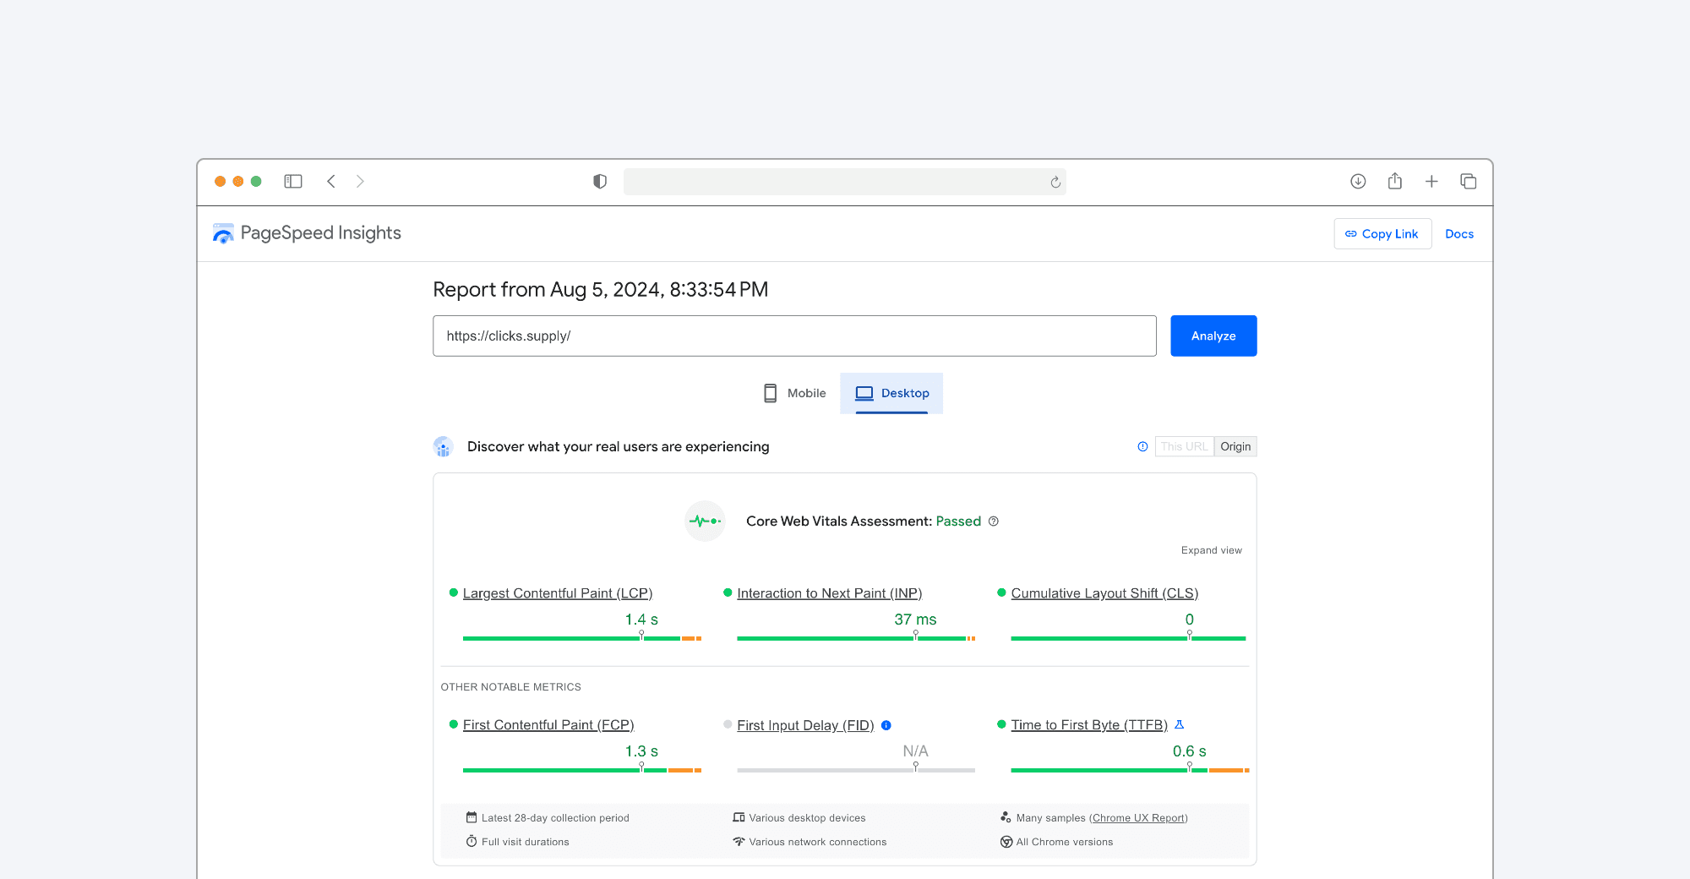Open the Chrome UX Report link

1138,818
